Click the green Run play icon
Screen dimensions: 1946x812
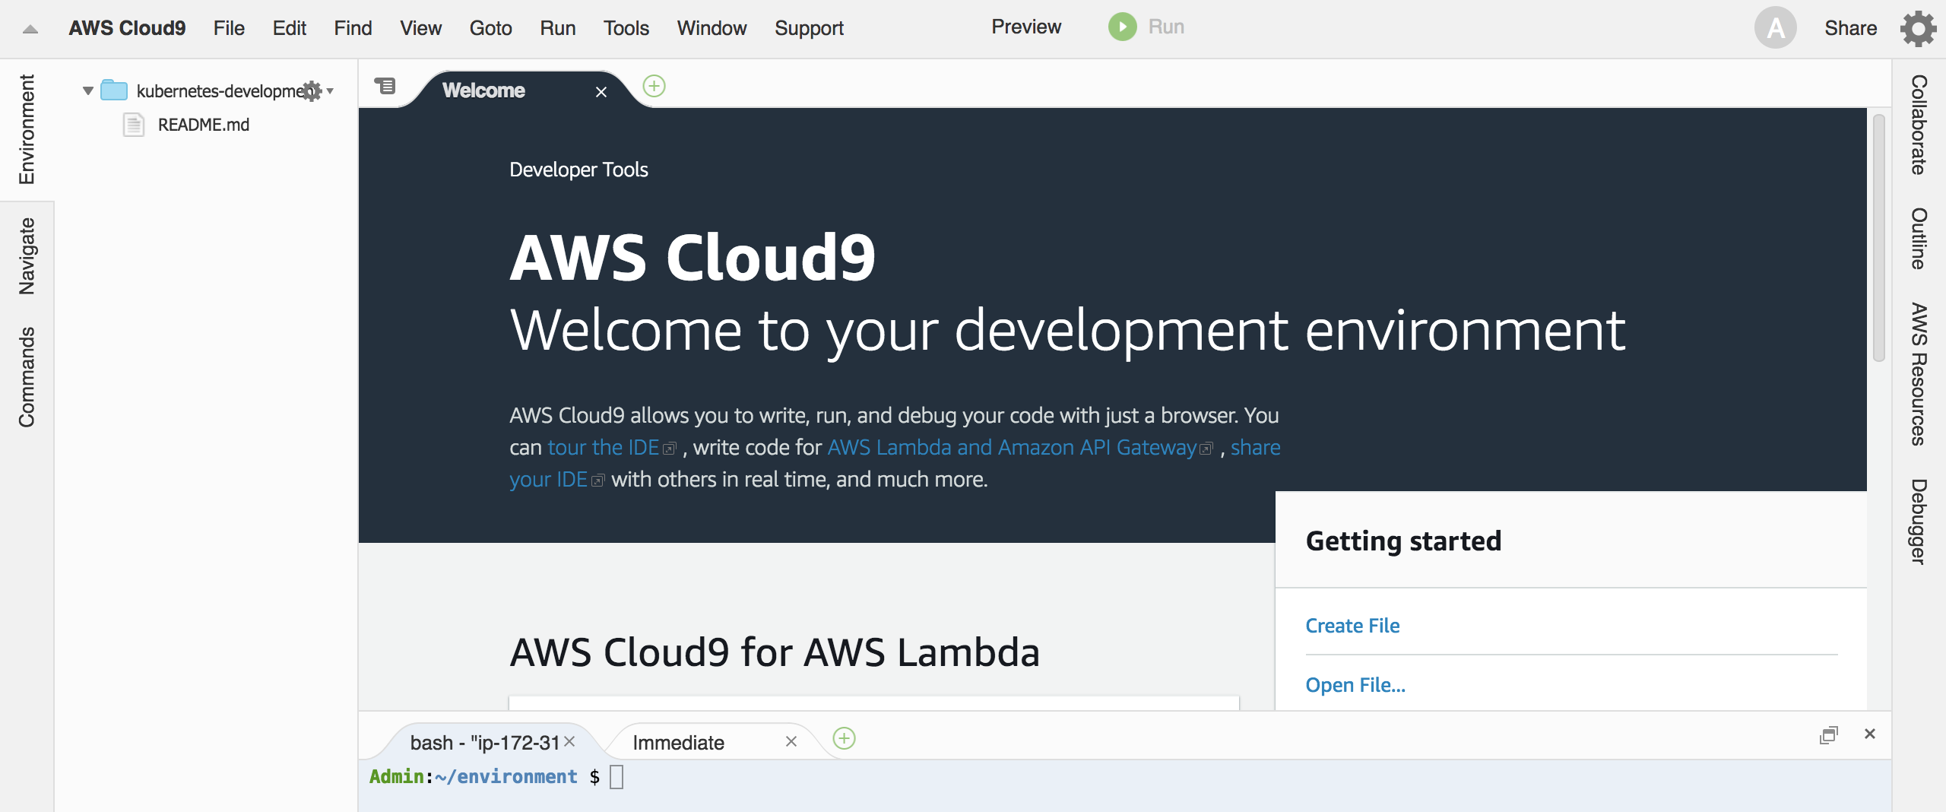tap(1122, 27)
